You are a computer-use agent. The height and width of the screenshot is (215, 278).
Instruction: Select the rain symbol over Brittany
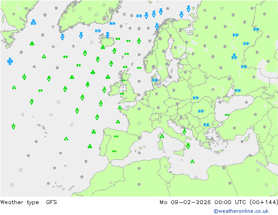(120, 107)
